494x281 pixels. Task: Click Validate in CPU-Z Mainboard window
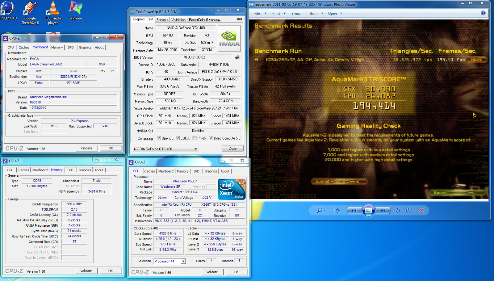[86, 148]
